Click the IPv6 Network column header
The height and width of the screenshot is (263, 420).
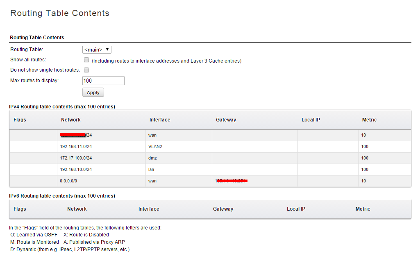click(77, 209)
